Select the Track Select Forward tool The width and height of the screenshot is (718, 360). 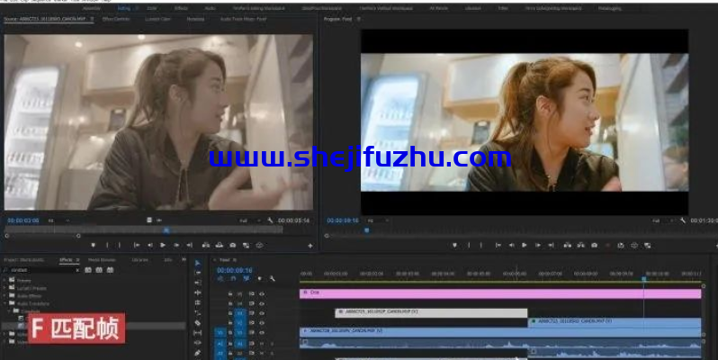[197, 273]
